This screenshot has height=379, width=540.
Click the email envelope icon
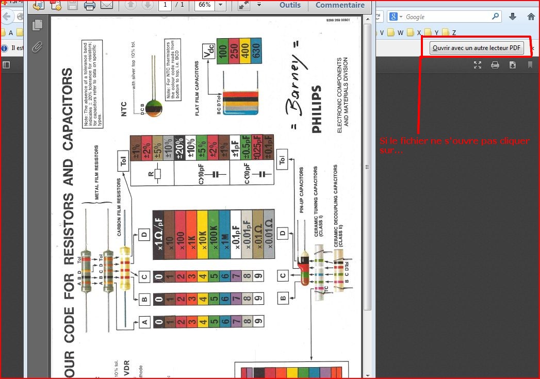click(x=106, y=6)
